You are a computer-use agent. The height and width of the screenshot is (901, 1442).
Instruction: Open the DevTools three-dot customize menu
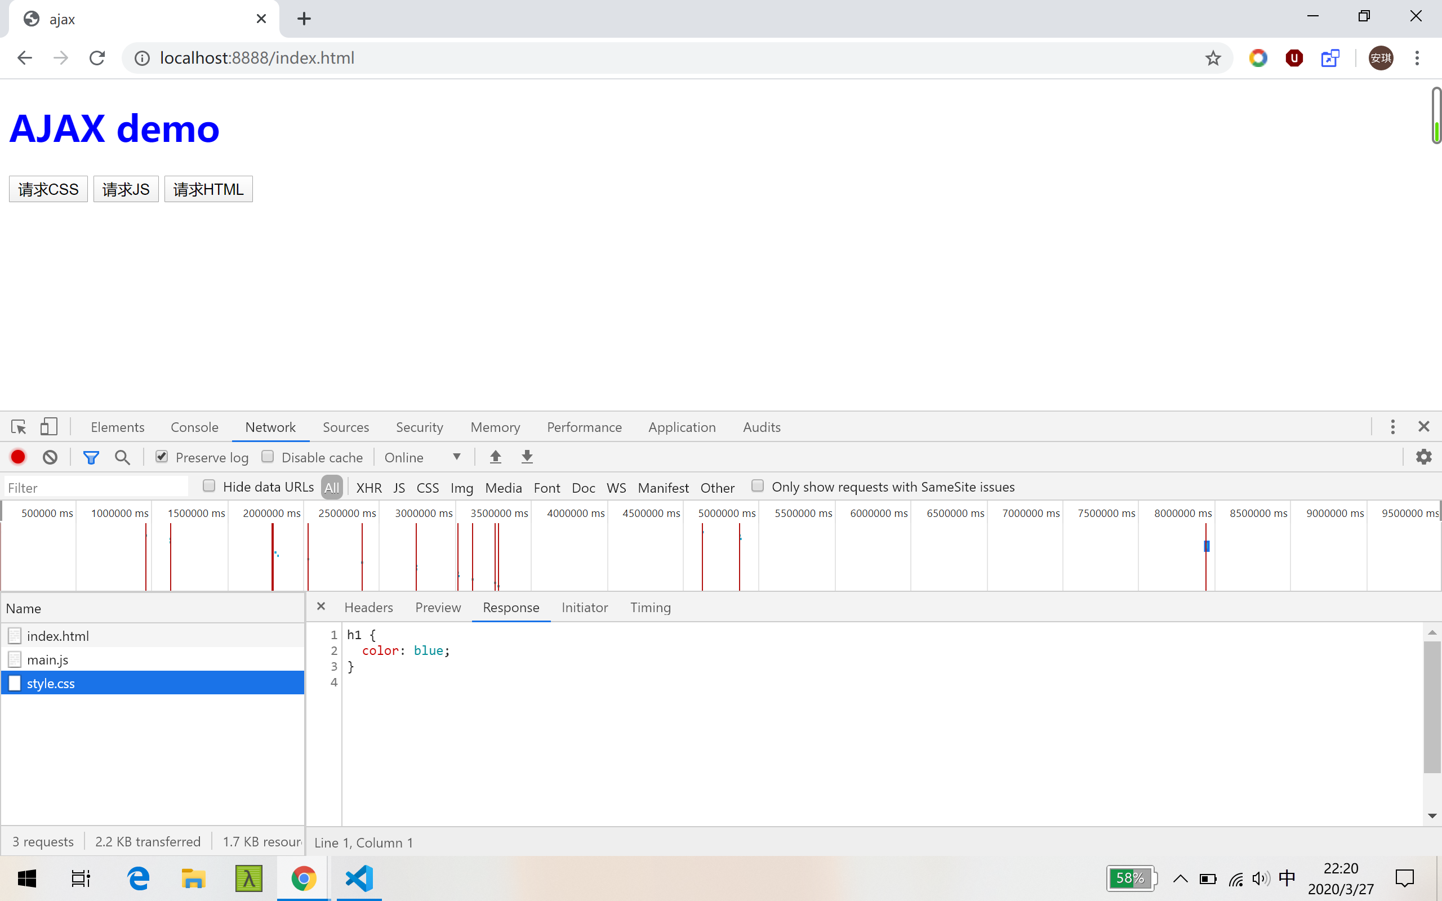pos(1392,427)
